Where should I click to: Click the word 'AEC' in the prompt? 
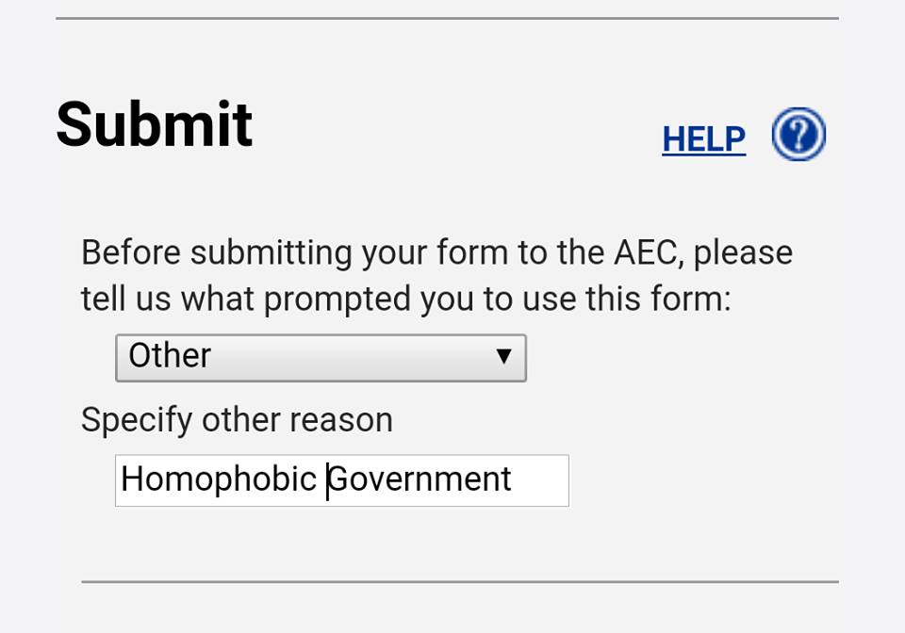648,252
